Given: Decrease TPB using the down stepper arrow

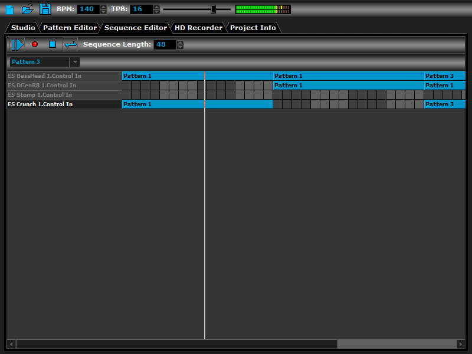Looking at the screenshot, I should coord(156,11).
